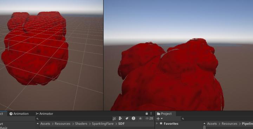
Task: Click the scroll-up arrow left of SDF breadcrumb
Action: tap(38, 123)
